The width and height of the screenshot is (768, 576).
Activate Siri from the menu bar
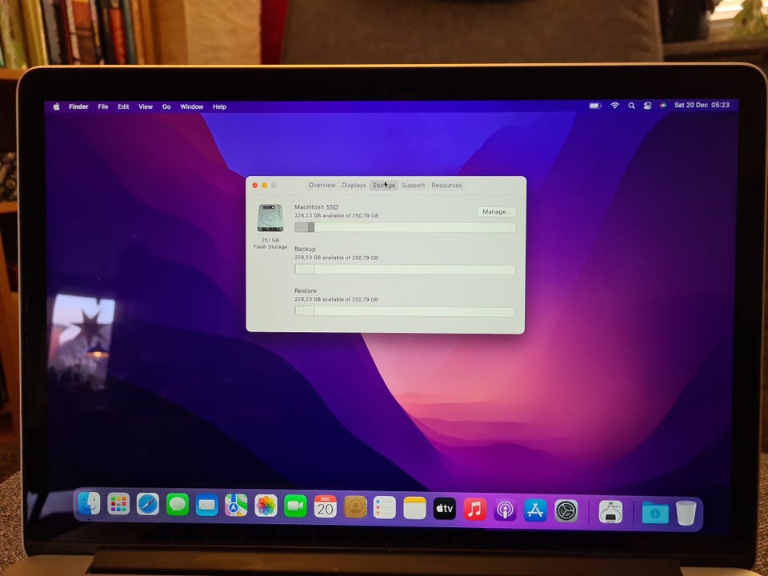[662, 106]
